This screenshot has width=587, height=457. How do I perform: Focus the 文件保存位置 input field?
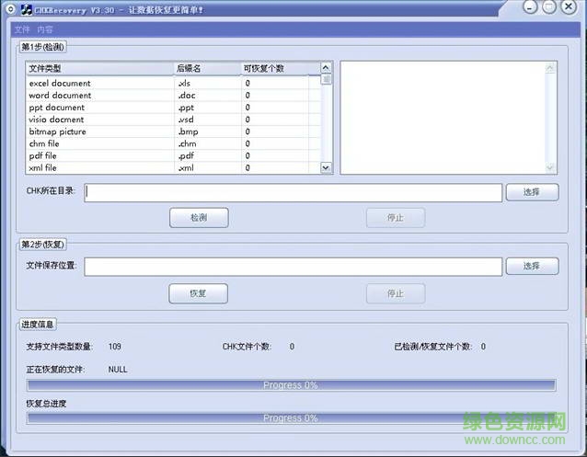293,267
